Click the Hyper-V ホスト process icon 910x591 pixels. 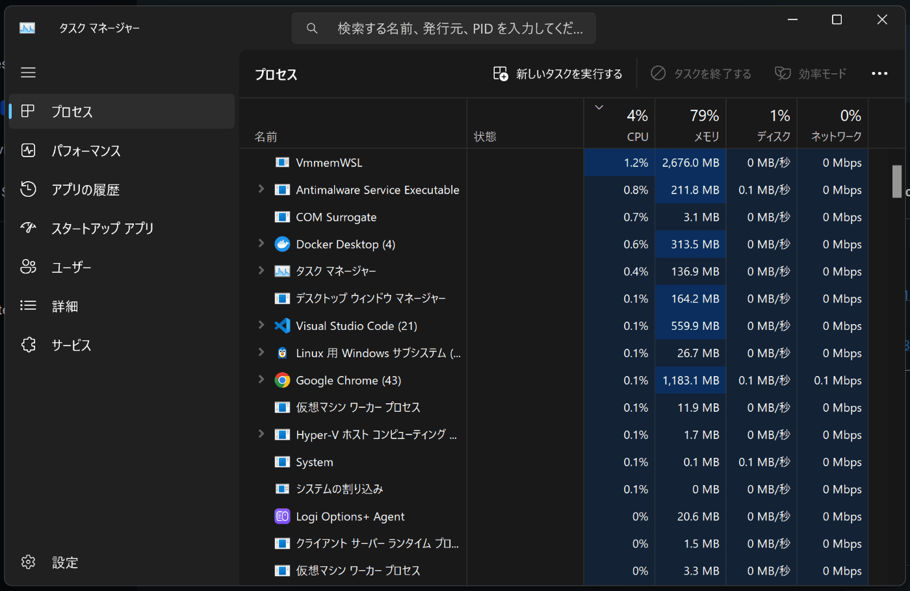(282, 435)
